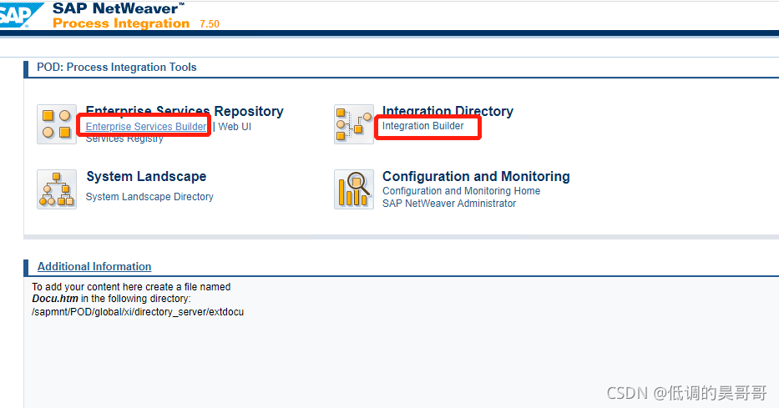Image resolution: width=779 pixels, height=408 pixels.
Task: Click the SAP NetWeaver title text
Action: coord(119,8)
